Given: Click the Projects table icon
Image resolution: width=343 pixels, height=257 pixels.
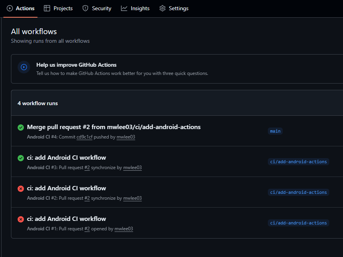Looking at the screenshot, I should [47, 8].
